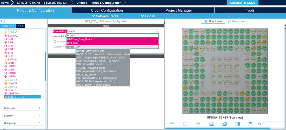Flip the chip view vertically
The height and width of the screenshot is (130, 286).
(x=251, y=124)
